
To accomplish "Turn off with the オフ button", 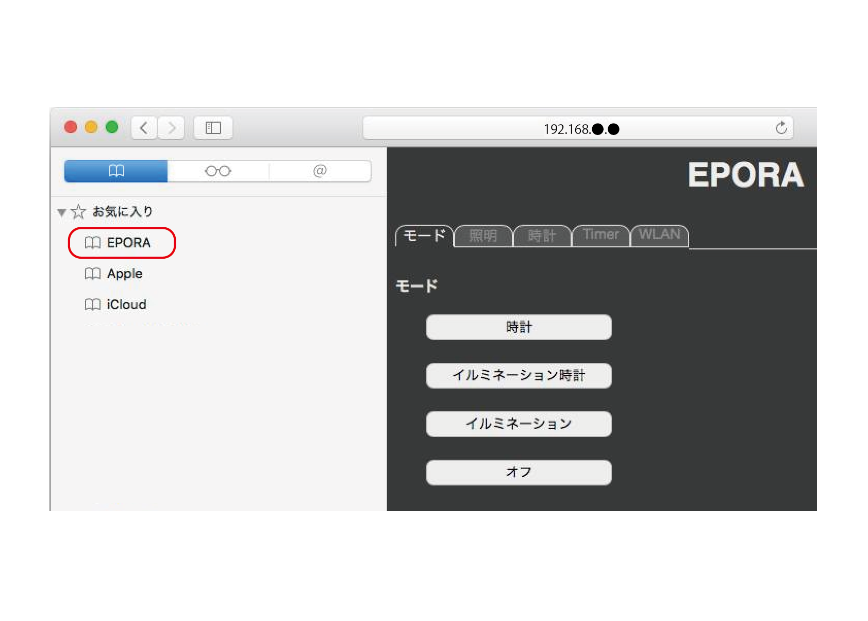I will tap(519, 472).
